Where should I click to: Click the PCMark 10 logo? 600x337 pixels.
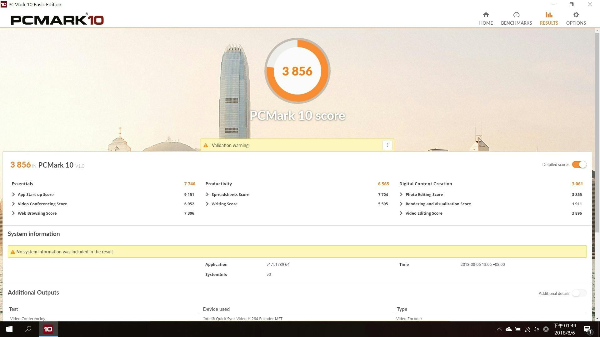(x=57, y=19)
